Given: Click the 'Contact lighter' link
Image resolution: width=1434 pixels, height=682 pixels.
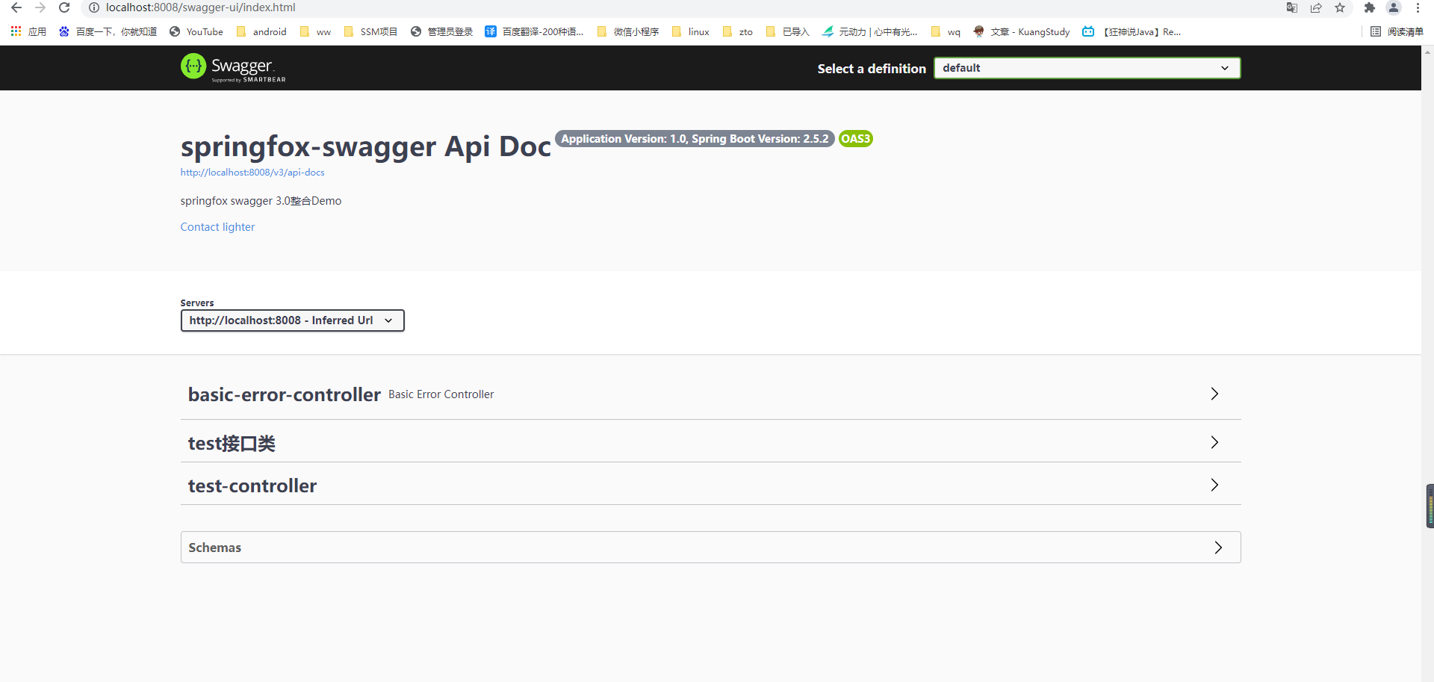Looking at the screenshot, I should click(x=217, y=226).
